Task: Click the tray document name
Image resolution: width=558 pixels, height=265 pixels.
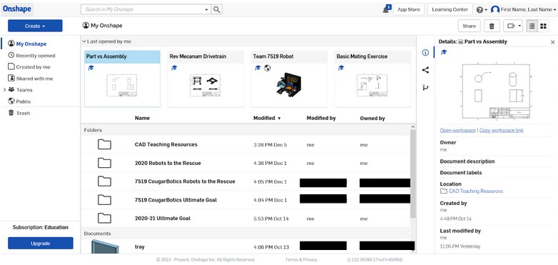Action: 140,246
